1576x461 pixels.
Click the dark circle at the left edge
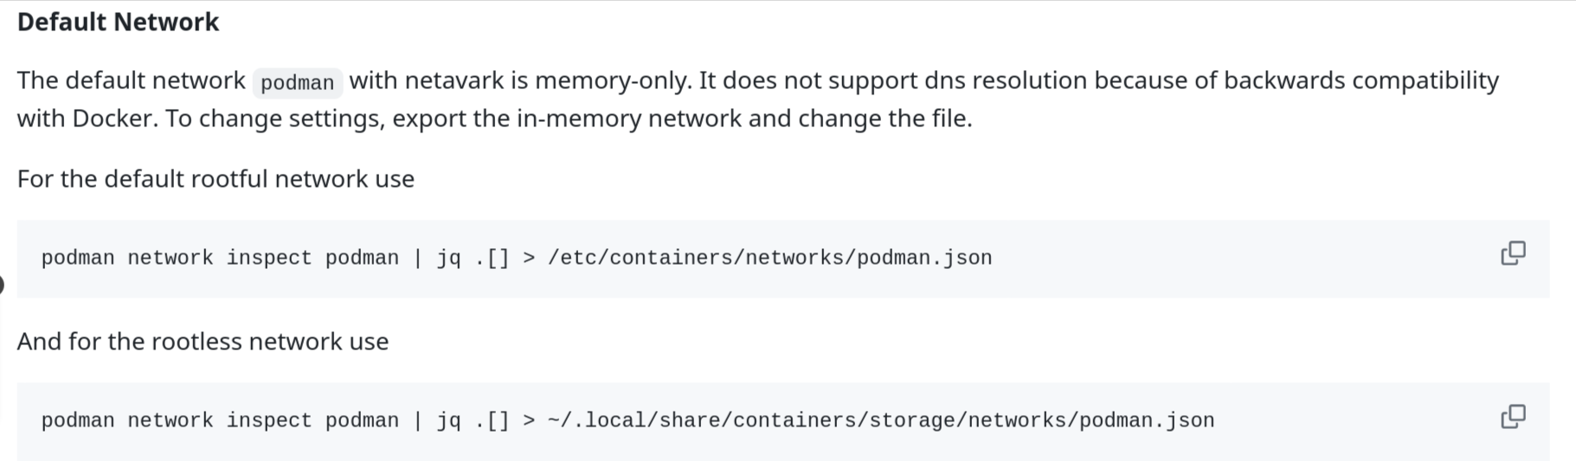coord(2,285)
